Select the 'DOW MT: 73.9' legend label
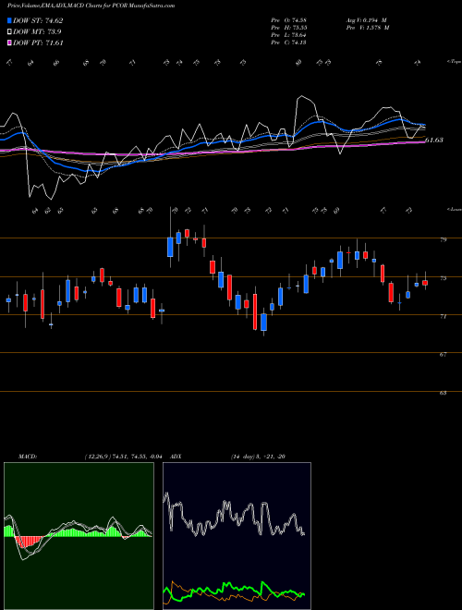Image resolution: width=462 pixels, height=610 pixels. click(37, 32)
